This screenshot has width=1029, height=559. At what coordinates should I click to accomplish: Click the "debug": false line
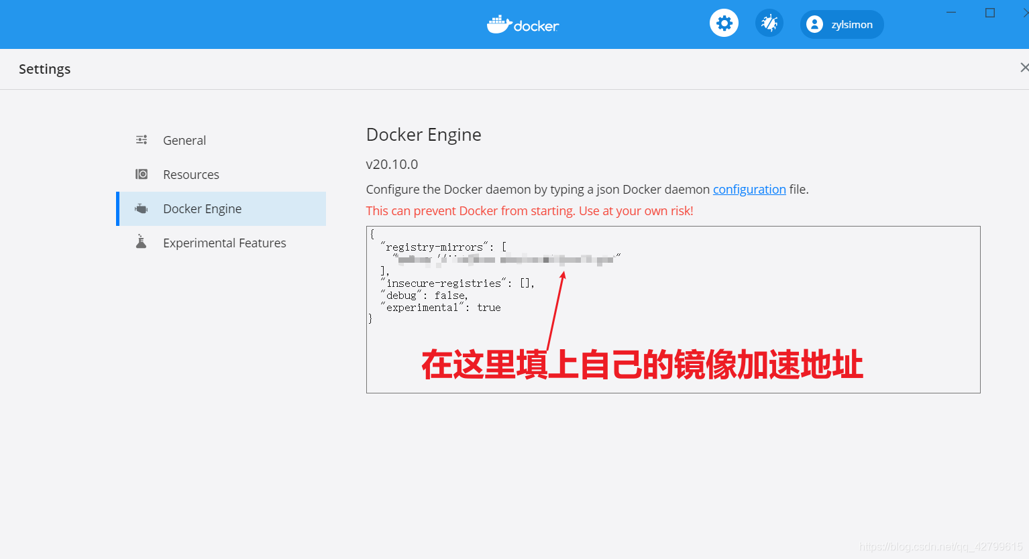tap(424, 296)
